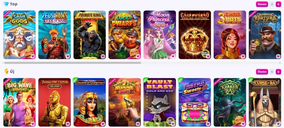Click heart icon on Retro Sweets
The height and width of the screenshot is (128, 284).
208,124
